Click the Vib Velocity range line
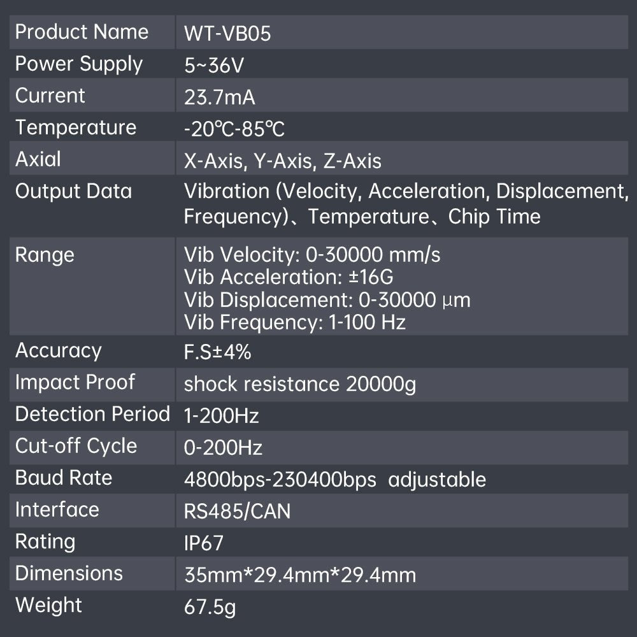 [312, 255]
